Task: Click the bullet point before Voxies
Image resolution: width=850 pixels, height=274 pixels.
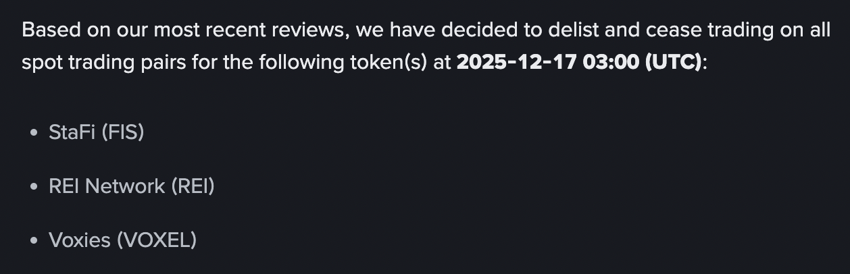Action: coord(34,240)
